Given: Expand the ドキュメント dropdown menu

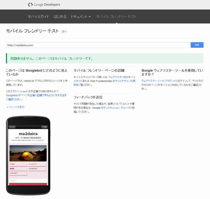Looking at the screenshot, I should pyautogui.click(x=80, y=16).
